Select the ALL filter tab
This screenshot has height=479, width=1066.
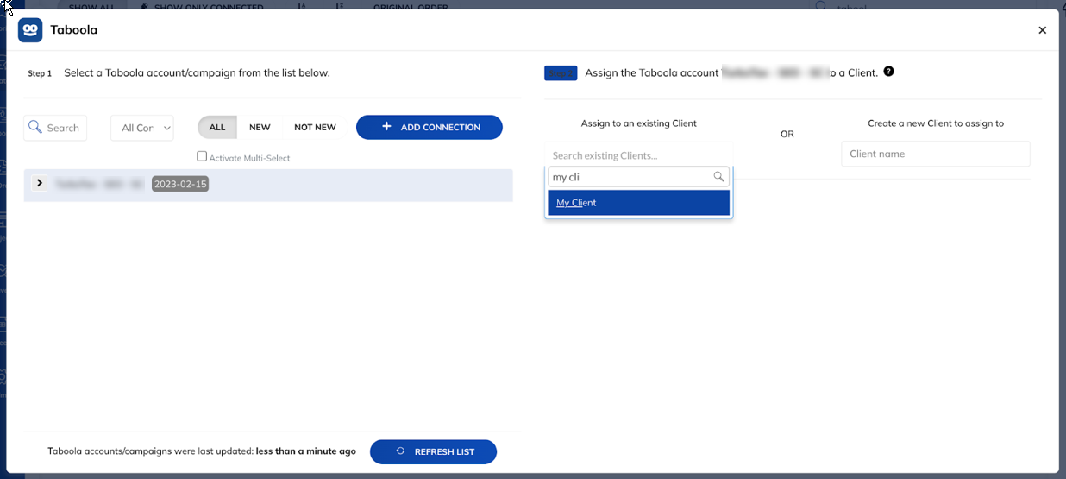tap(217, 127)
